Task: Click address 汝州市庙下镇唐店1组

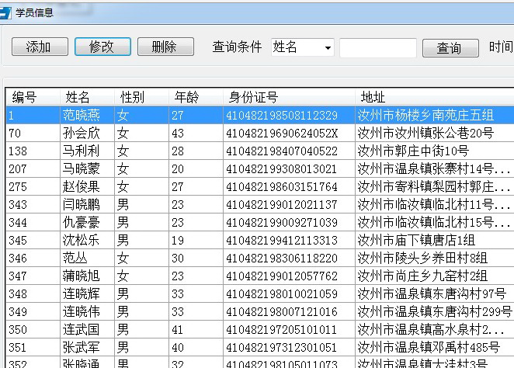Action: point(416,240)
